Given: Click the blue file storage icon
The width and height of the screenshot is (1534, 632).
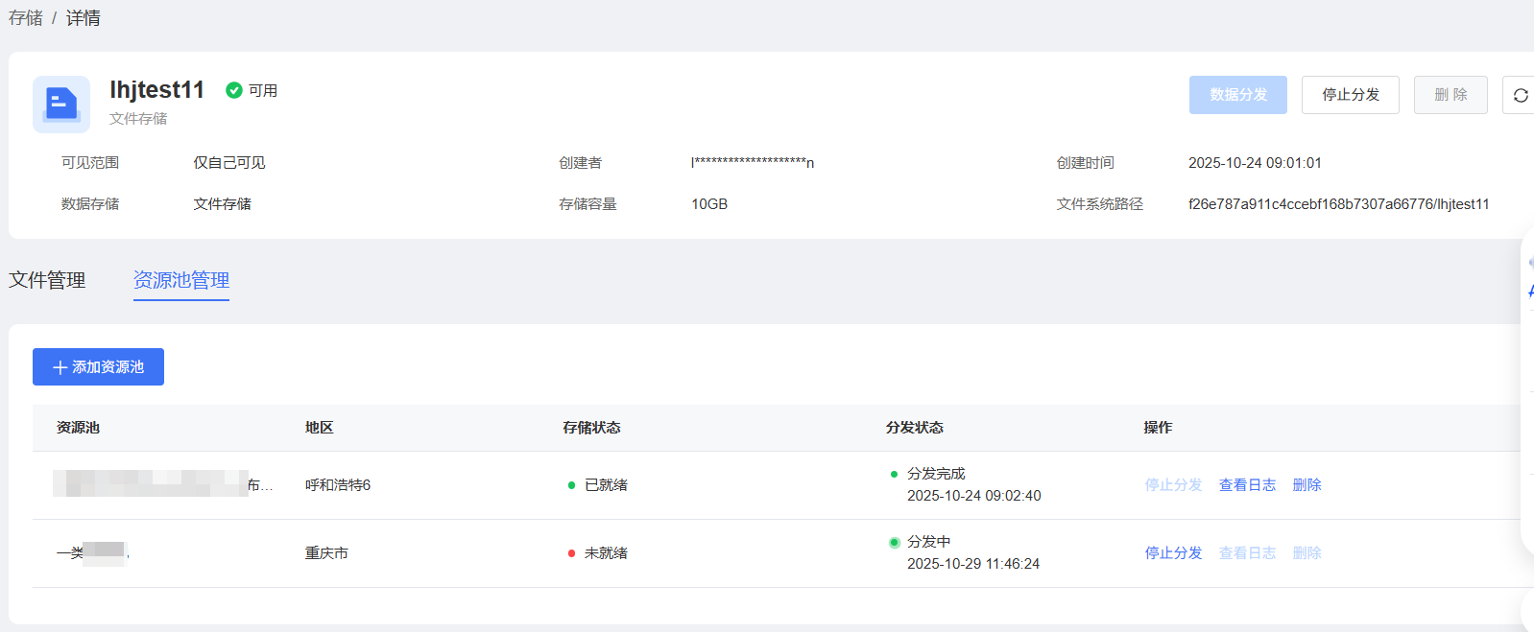Looking at the screenshot, I should pos(61,104).
